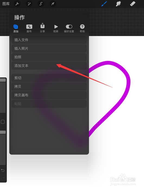Choose 拷贝画布 option

[x=49, y=95]
